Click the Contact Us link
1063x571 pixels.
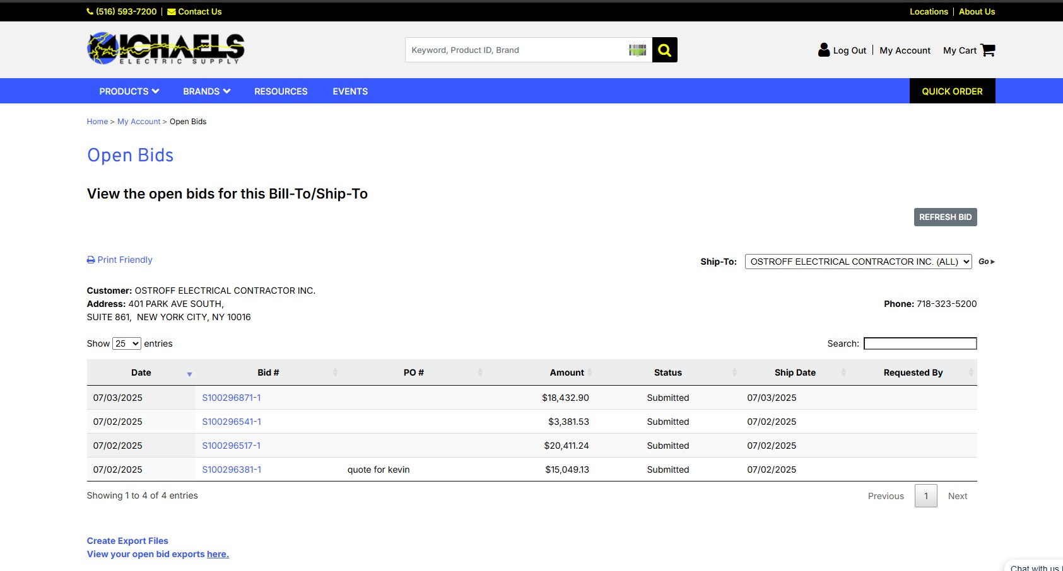tap(200, 11)
